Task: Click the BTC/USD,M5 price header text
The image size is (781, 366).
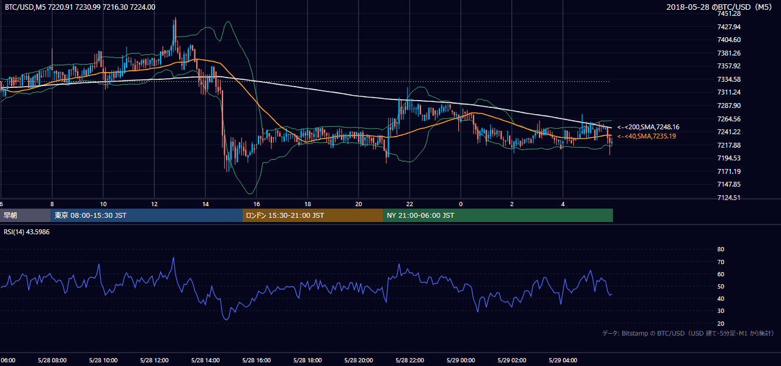Action: point(80,7)
